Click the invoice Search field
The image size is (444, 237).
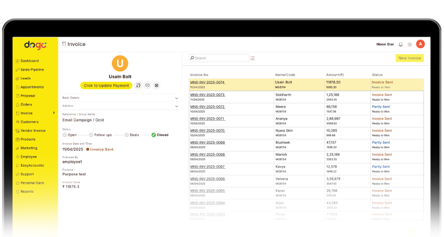point(219,58)
